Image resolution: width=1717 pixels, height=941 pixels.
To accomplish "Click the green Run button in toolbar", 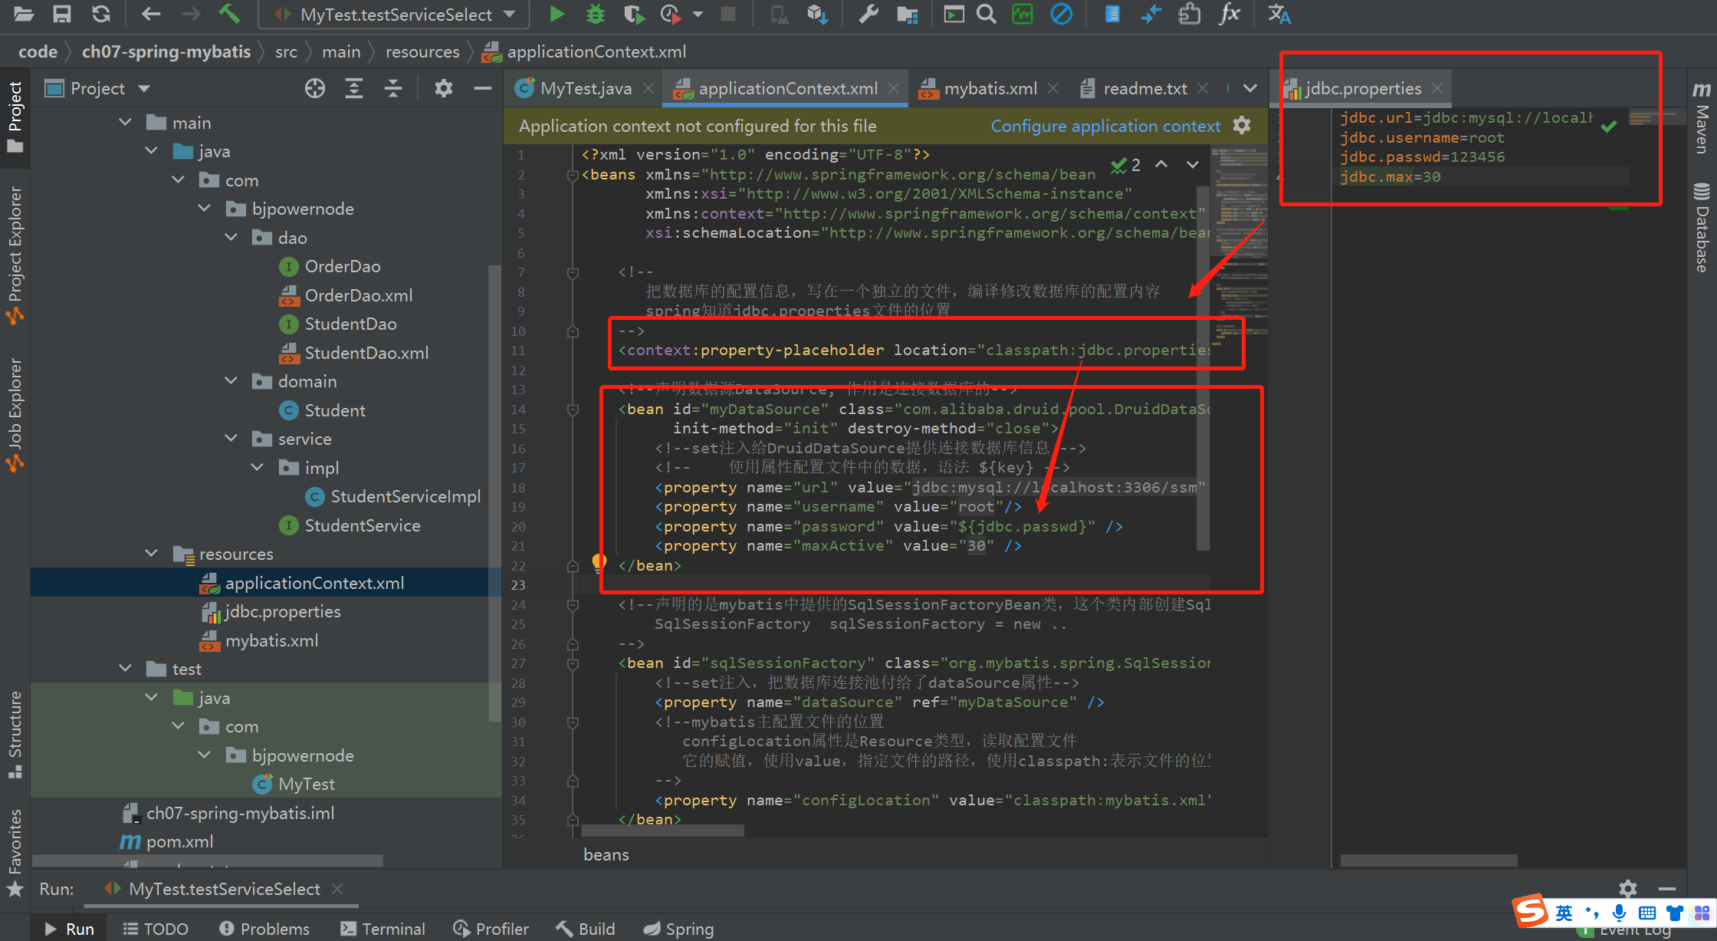I will (557, 14).
